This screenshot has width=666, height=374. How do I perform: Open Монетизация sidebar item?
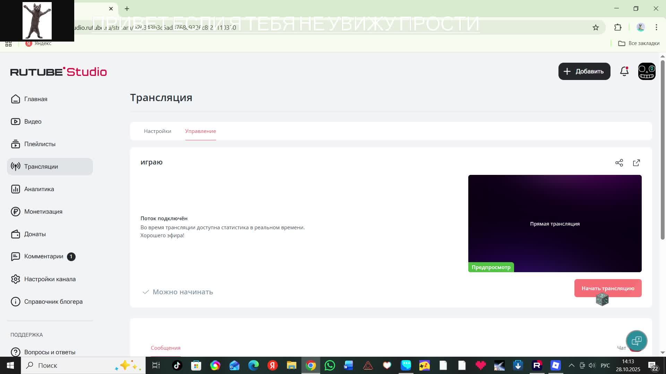tap(43, 212)
